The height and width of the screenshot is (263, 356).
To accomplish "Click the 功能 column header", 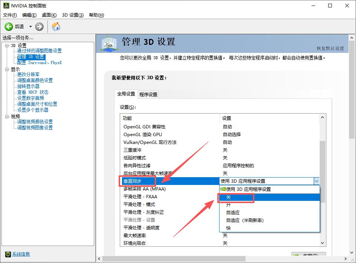I will (170, 118).
